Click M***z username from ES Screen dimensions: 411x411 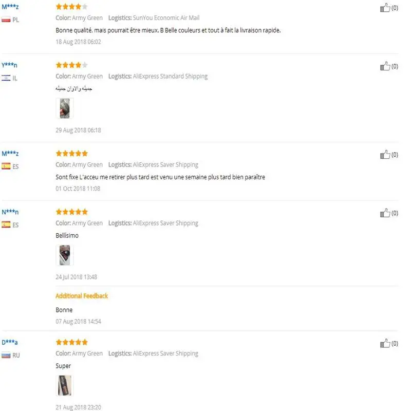pyautogui.click(x=10, y=153)
